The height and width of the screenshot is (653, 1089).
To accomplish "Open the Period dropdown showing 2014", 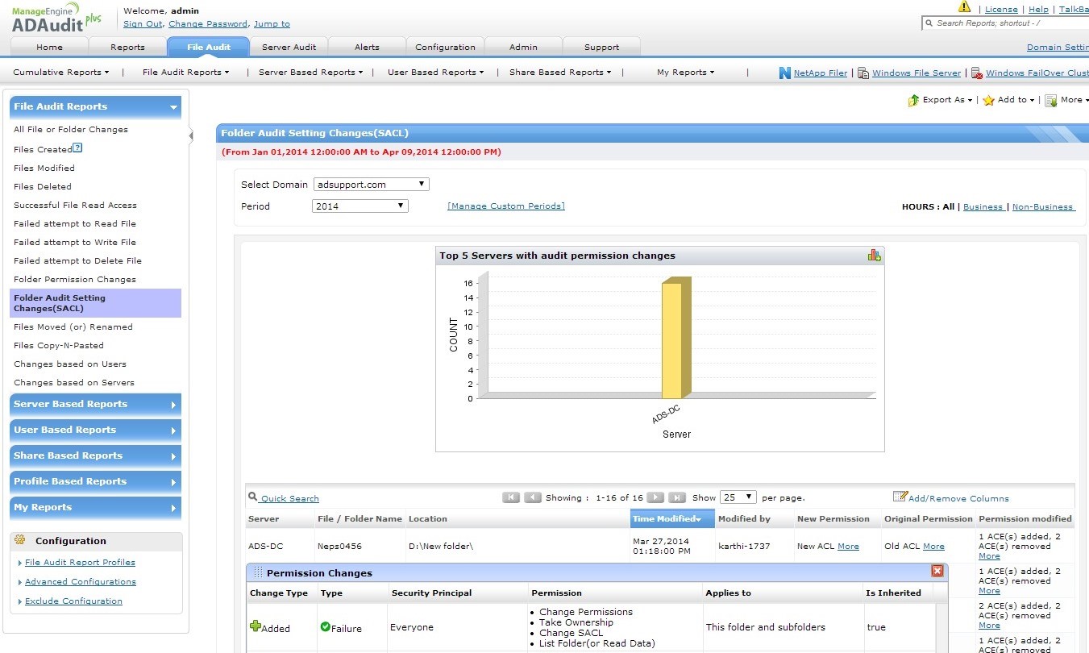I will 360,206.
